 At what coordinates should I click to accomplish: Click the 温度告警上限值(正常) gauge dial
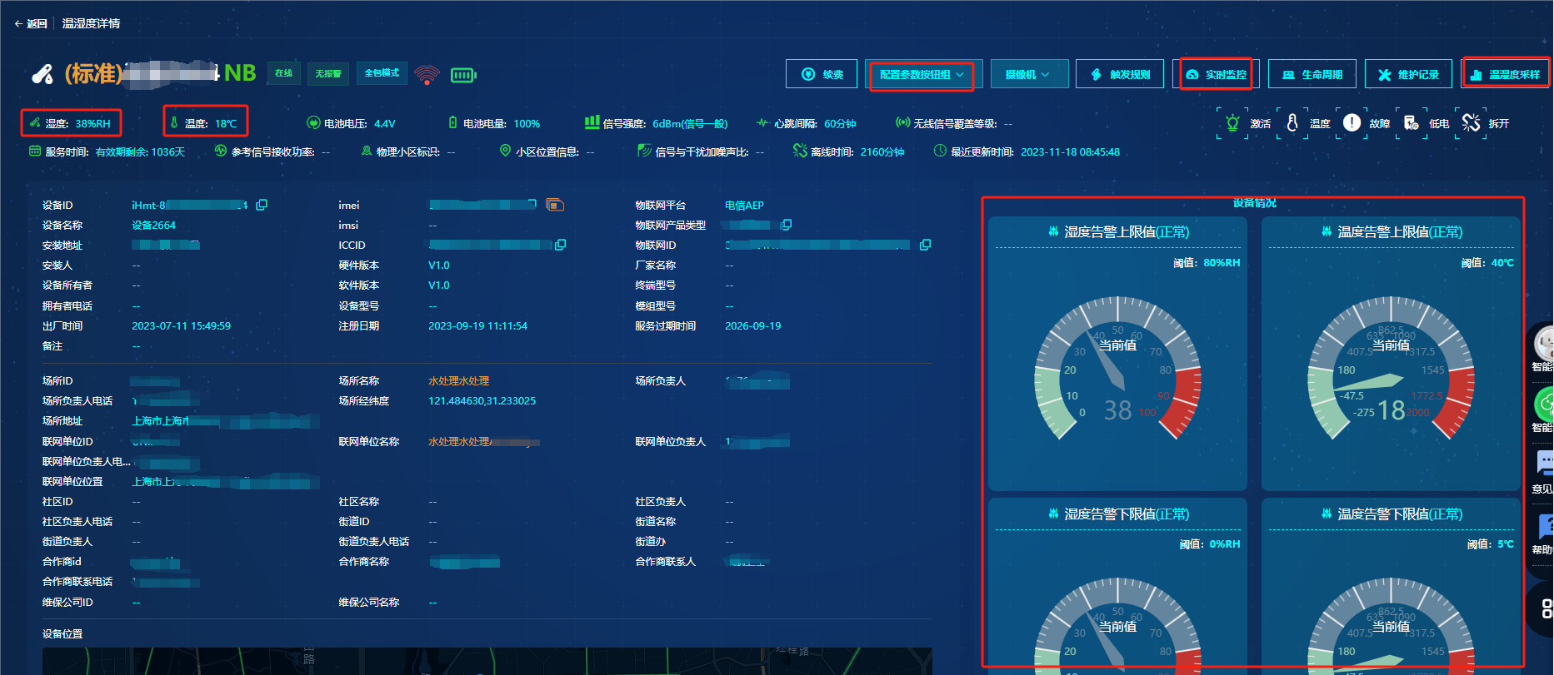(x=1391, y=369)
